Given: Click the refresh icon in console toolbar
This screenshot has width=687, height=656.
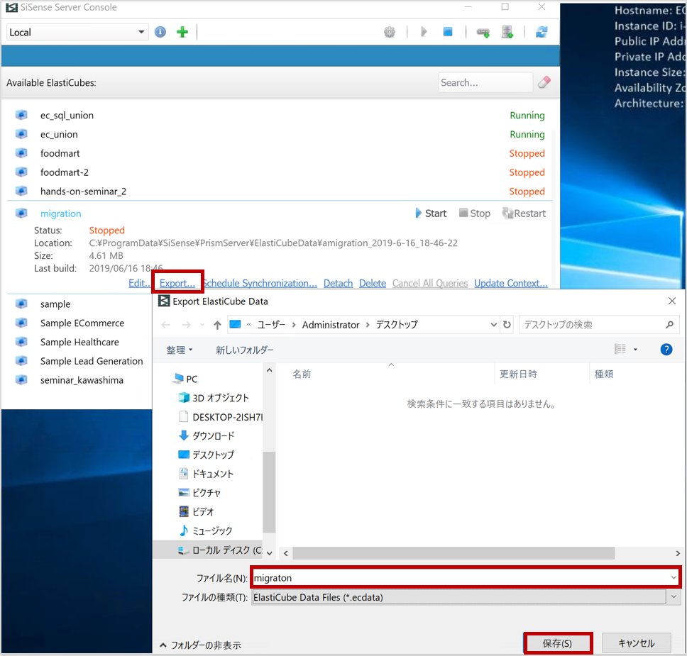Looking at the screenshot, I should [542, 32].
